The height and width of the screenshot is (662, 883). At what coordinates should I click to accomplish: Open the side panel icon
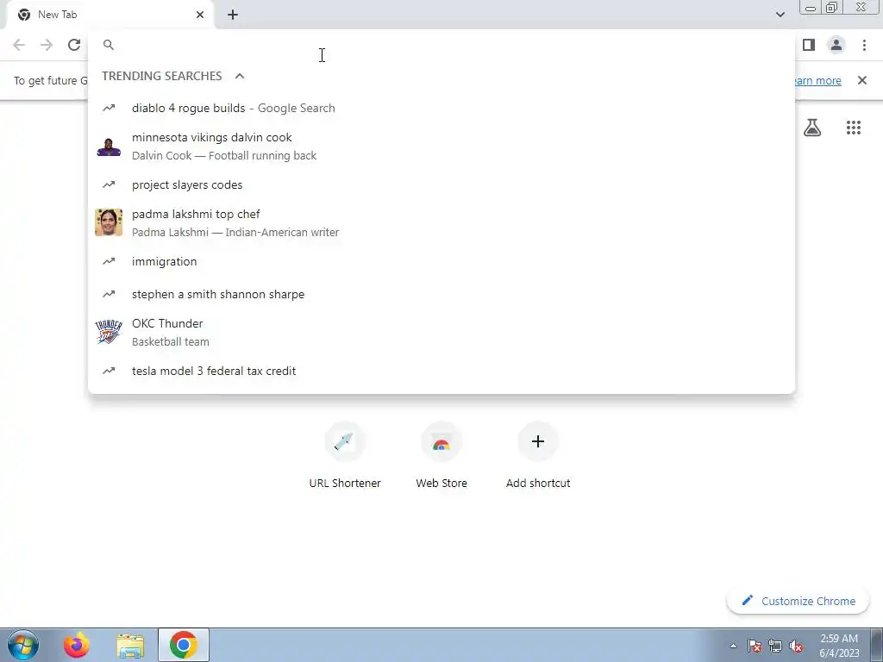click(x=809, y=45)
